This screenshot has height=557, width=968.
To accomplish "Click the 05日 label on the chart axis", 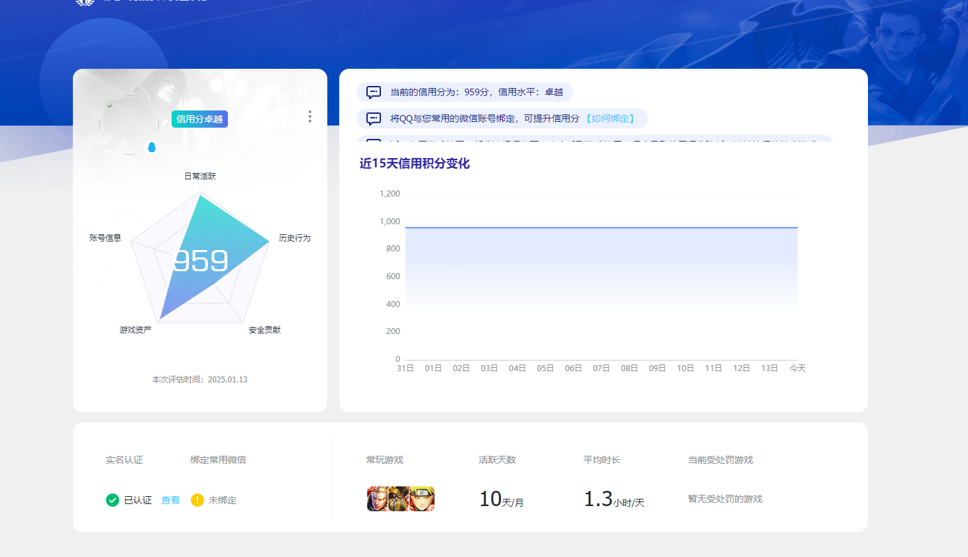I will [545, 368].
